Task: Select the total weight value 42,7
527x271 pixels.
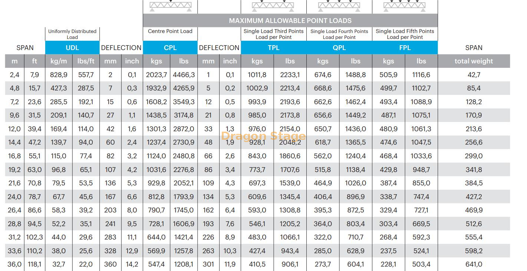Action: pos(474,75)
